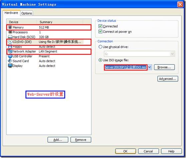Viewport: 186px width, 158px height.
Task: Select the Network Adapter icon
Action: pos(10,51)
